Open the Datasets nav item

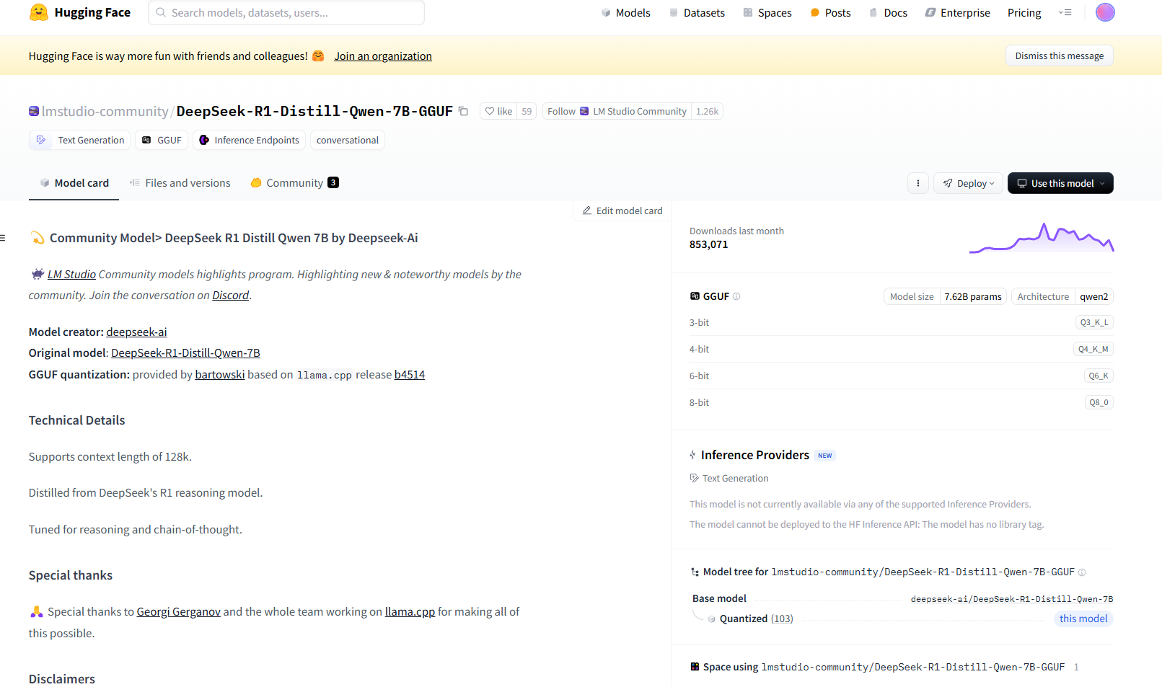697,12
